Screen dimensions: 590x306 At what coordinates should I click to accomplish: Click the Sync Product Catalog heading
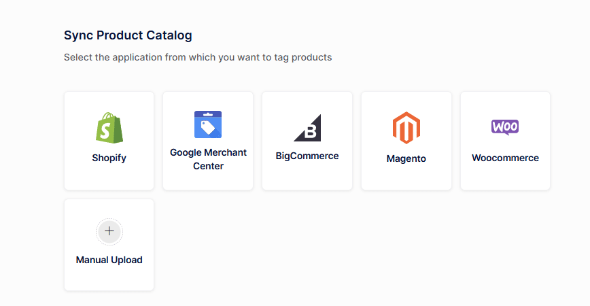[x=128, y=35]
